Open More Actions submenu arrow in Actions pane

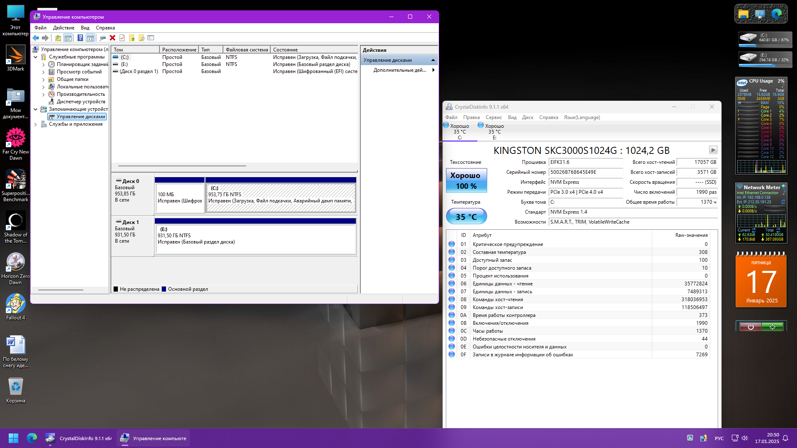(433, 70)
